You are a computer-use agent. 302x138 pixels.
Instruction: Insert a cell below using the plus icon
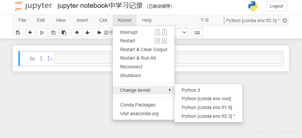30,33
